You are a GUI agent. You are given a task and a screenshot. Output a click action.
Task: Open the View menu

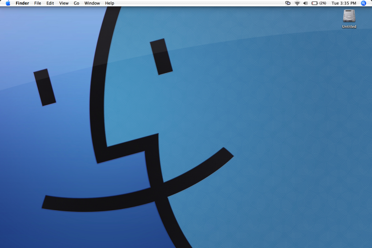[x=64, y=3]
